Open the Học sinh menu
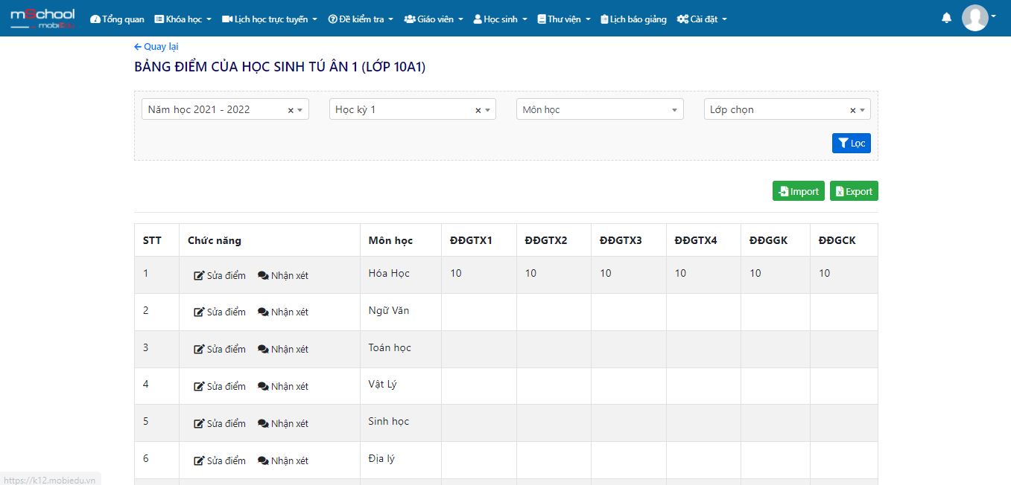Image resolution: width=1011 pixels, height=485 pixels. (x=501, y=19)
